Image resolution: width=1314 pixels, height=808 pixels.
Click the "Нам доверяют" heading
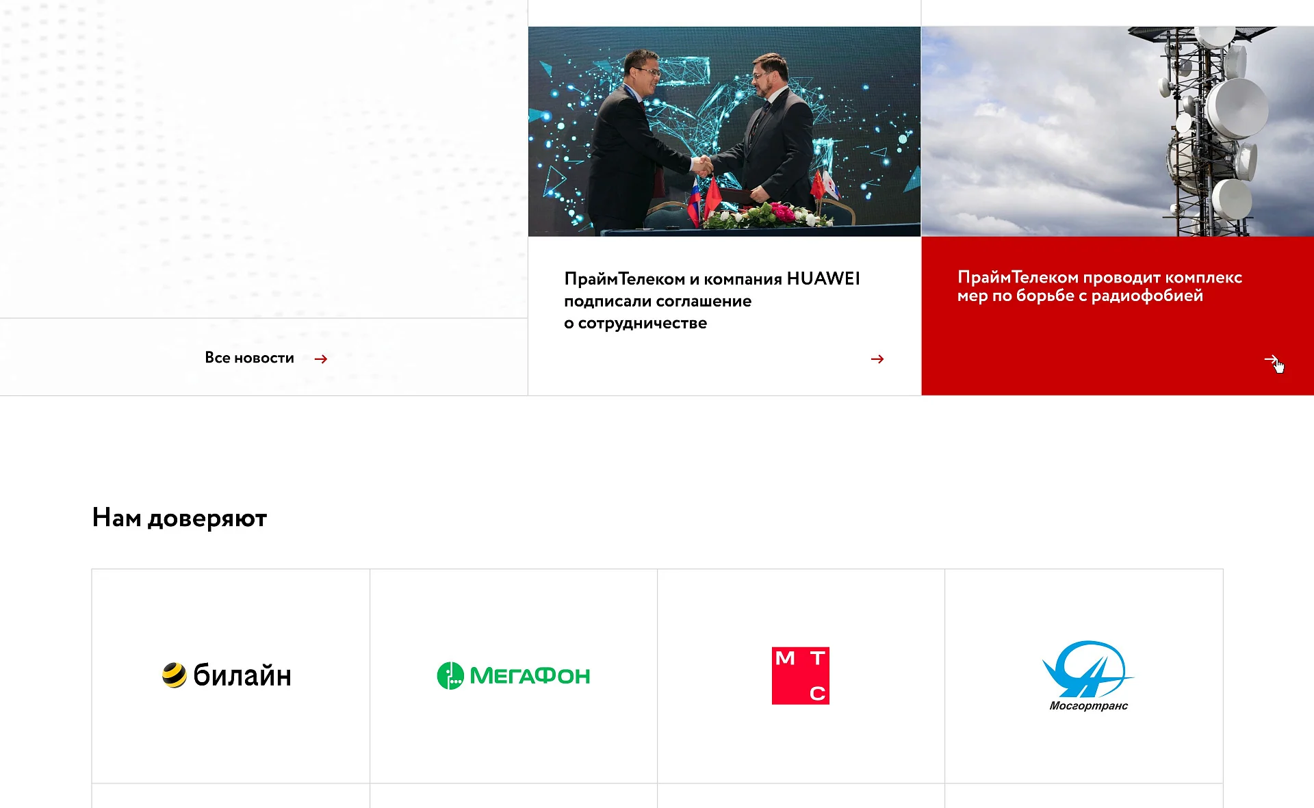[x=179, y=518]
